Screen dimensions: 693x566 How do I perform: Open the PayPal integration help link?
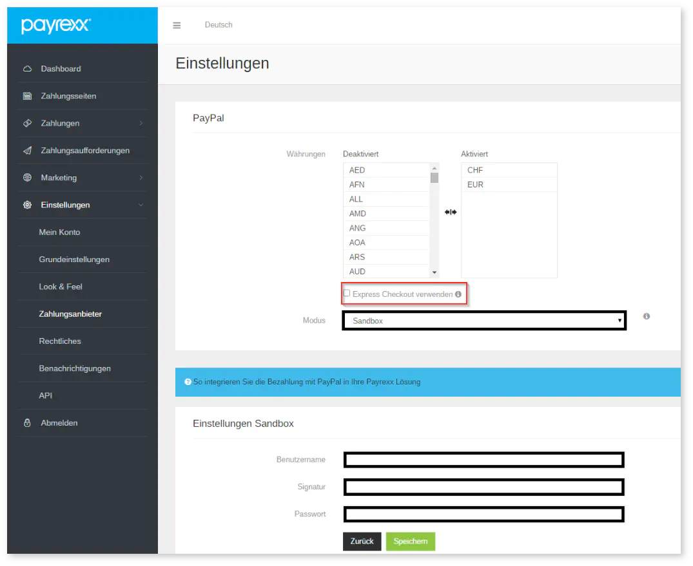click(306, 382)
